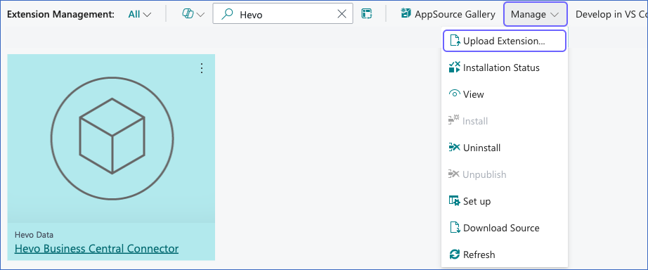
Task: Open the All filter dropdown
Action: pos(140,15)
